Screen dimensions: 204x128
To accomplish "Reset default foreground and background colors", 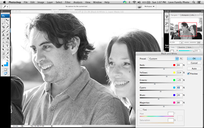I will [x=2, y=66].
